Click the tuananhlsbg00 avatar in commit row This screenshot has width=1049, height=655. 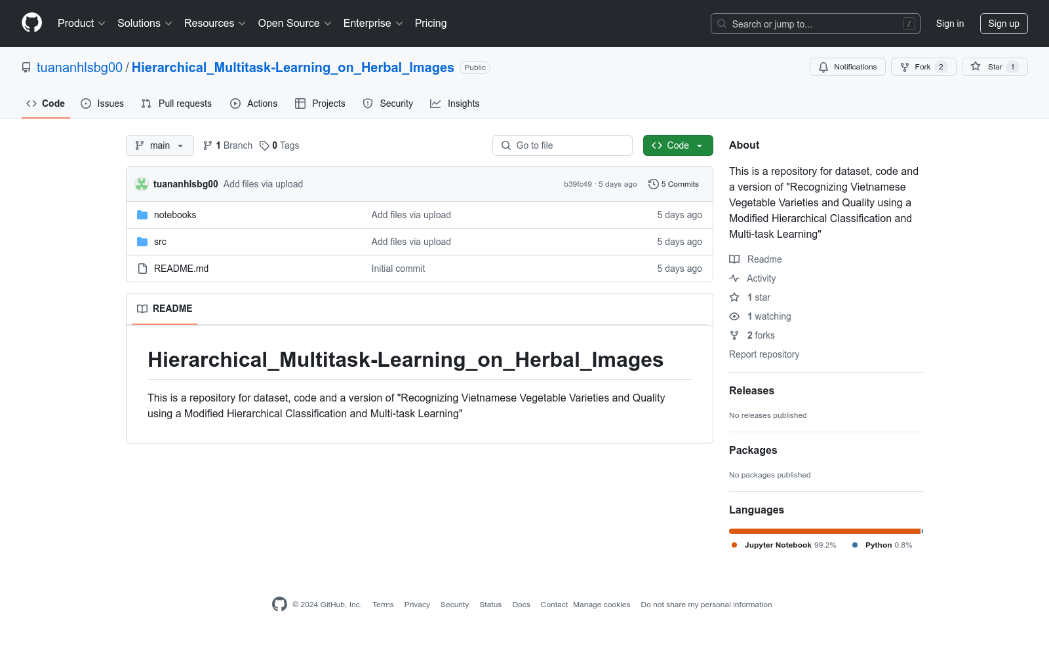142,184
